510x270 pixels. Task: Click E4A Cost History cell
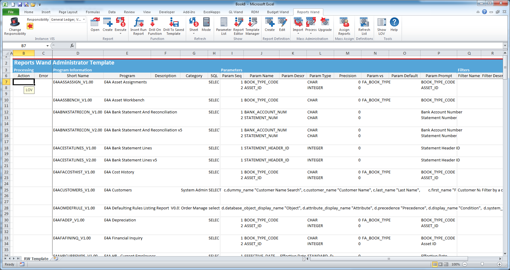[127, 172]
